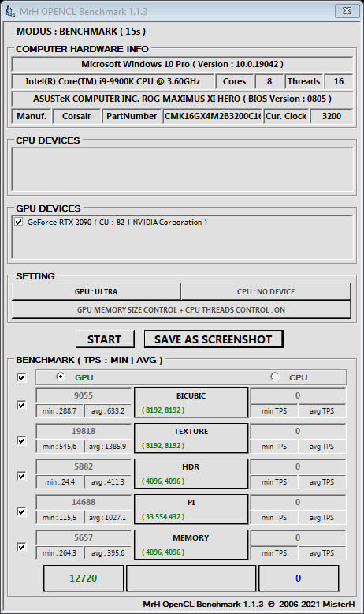Click the GeForce RTX 3090 device entry text
The width and height of the screenshot is (364, 614).
pos(117,222)
